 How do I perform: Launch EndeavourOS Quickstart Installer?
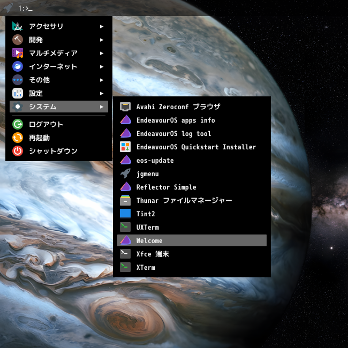pyautogui.click(x=192, y=147)
